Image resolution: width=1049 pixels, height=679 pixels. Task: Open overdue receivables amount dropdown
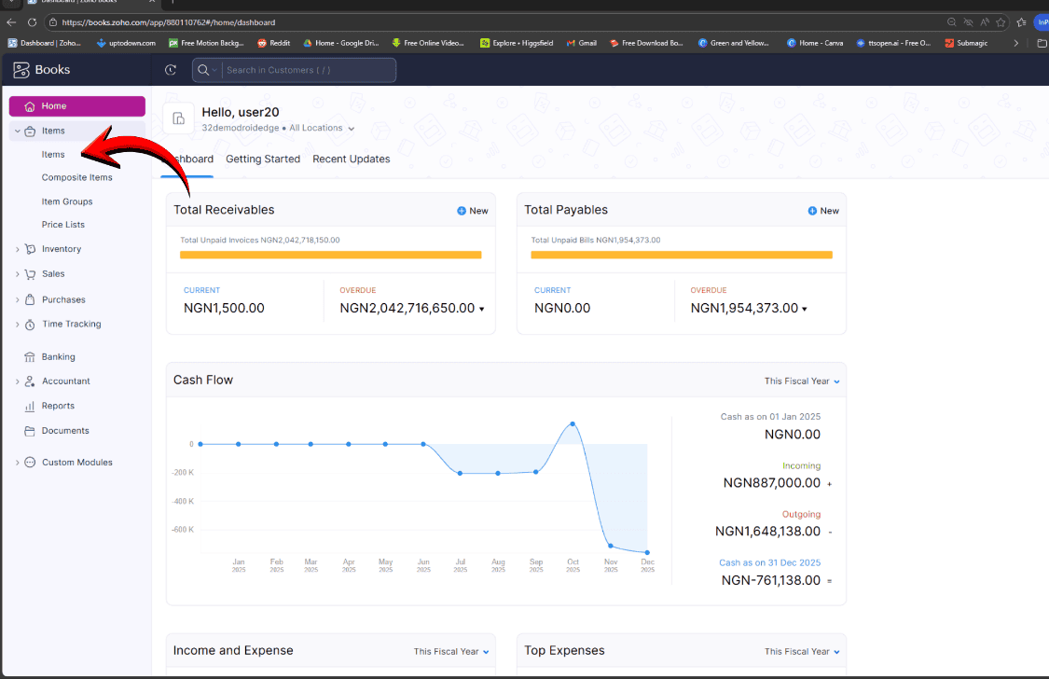tap(481, 309)
